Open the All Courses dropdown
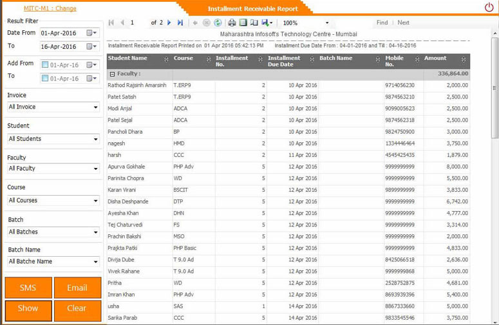This screenshot has height=325, width=499. (x=53, y=201)
